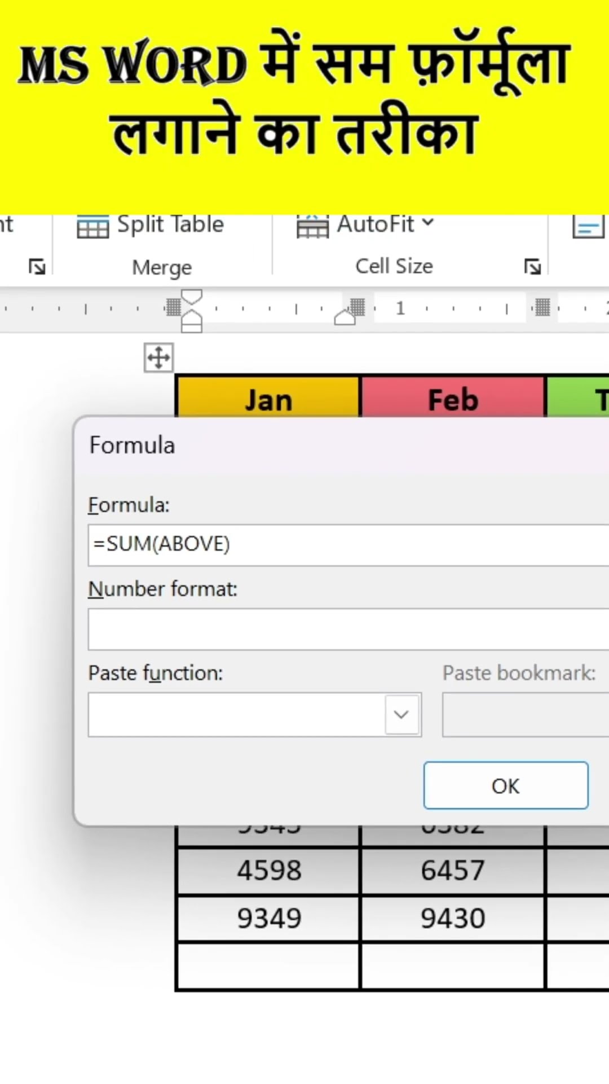Screen dimensions: 609x1084
Task: Click the cell containing 9430
Action: click(453, 919)
